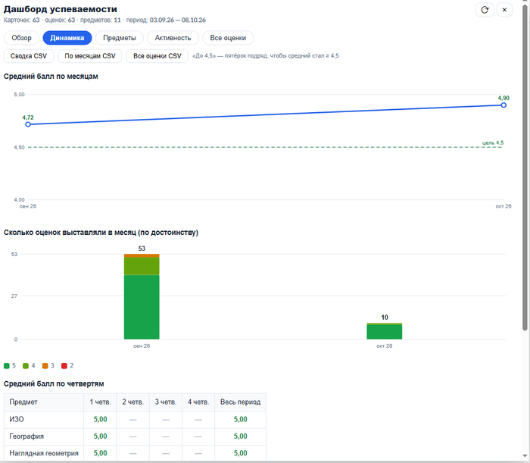The width and height of the screenshot is (530, 463).
Task: Click the active Динамика tab
Action: point(67,38)
